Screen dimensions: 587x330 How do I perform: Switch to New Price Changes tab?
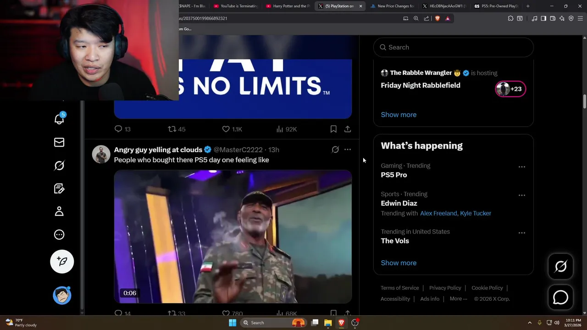pyautogui.click(x=393, y=6)
